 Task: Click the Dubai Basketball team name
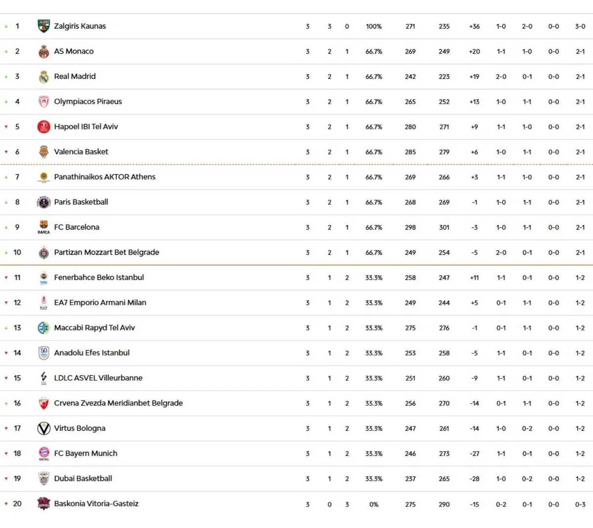(x=83, y=479)
